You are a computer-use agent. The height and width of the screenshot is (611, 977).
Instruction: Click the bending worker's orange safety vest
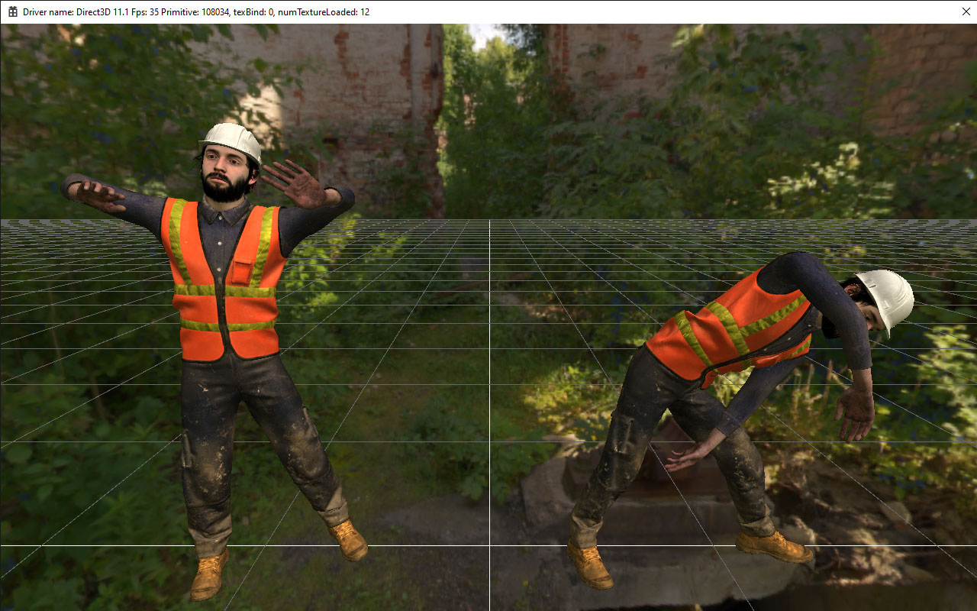coord(729,327)
